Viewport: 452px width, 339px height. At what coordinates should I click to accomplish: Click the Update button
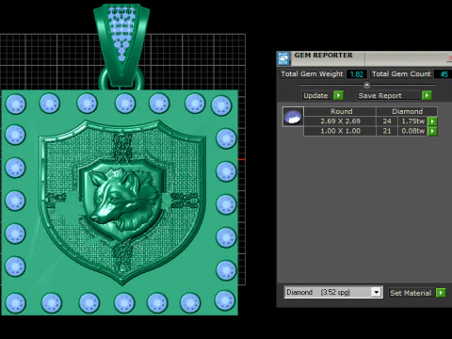[x=317, y=95]
